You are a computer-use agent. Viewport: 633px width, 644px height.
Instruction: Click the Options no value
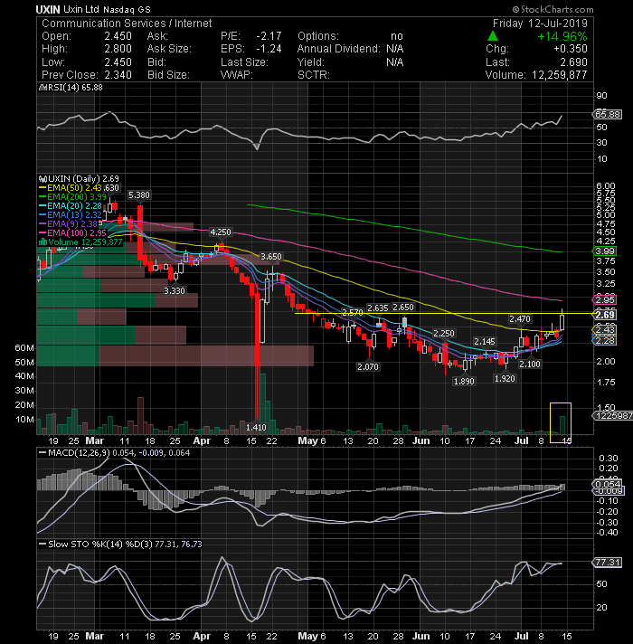(x=397, y=36)
